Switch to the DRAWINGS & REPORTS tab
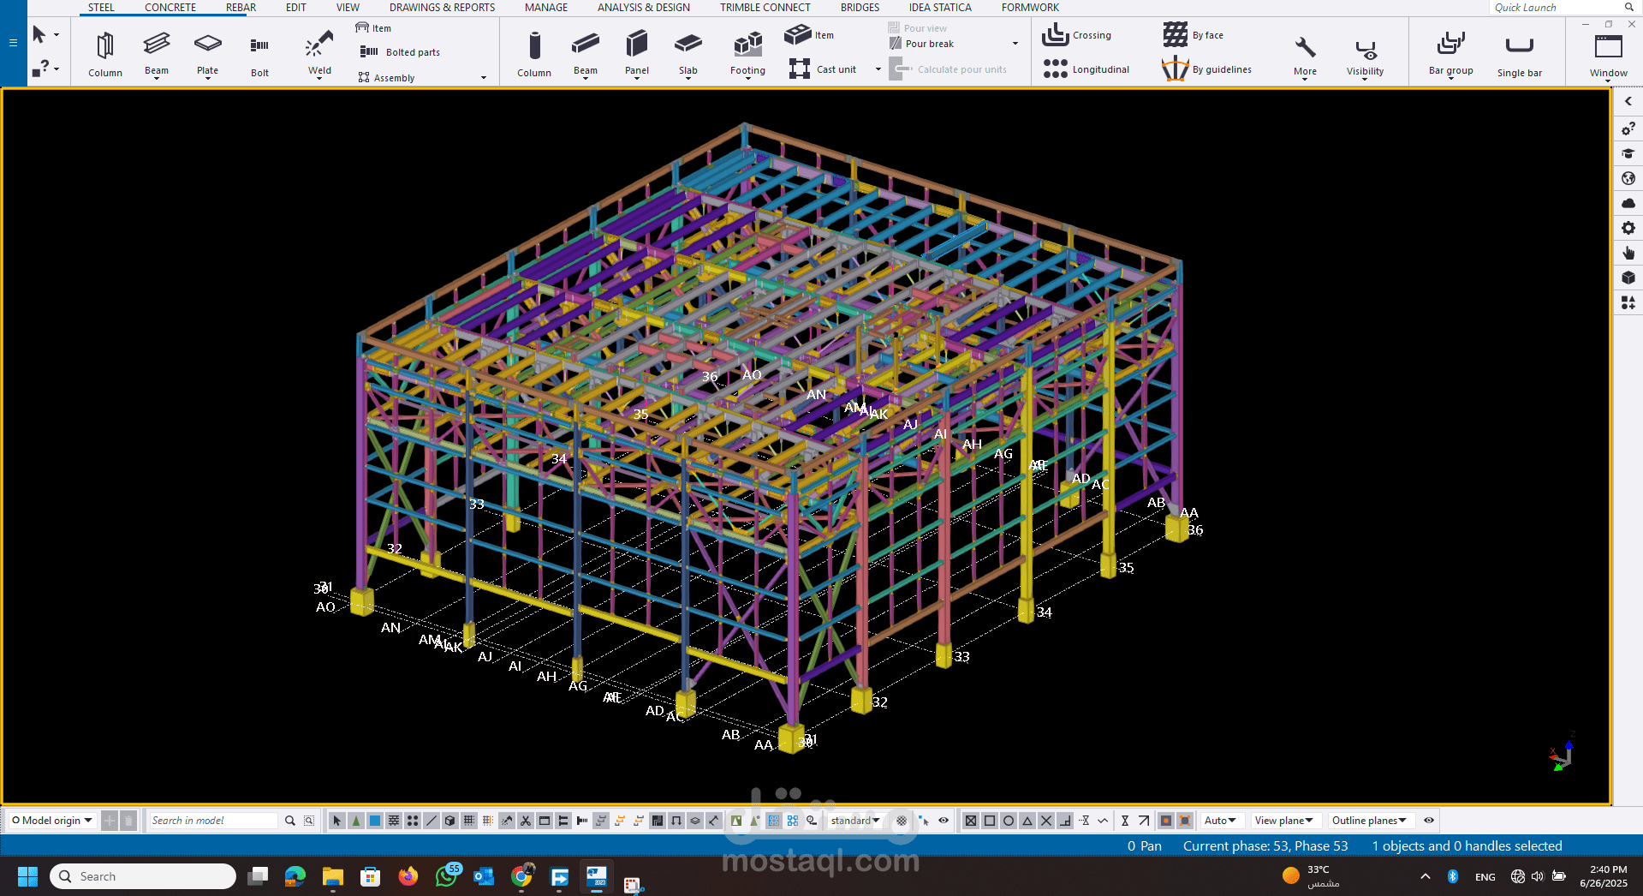Viewport: 1643px width, 896px height. [x=442, y=8]
